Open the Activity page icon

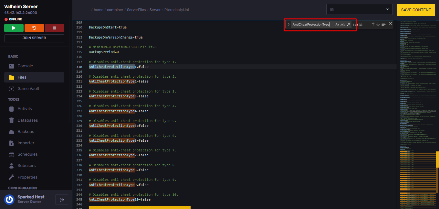[x=11, y=109]
